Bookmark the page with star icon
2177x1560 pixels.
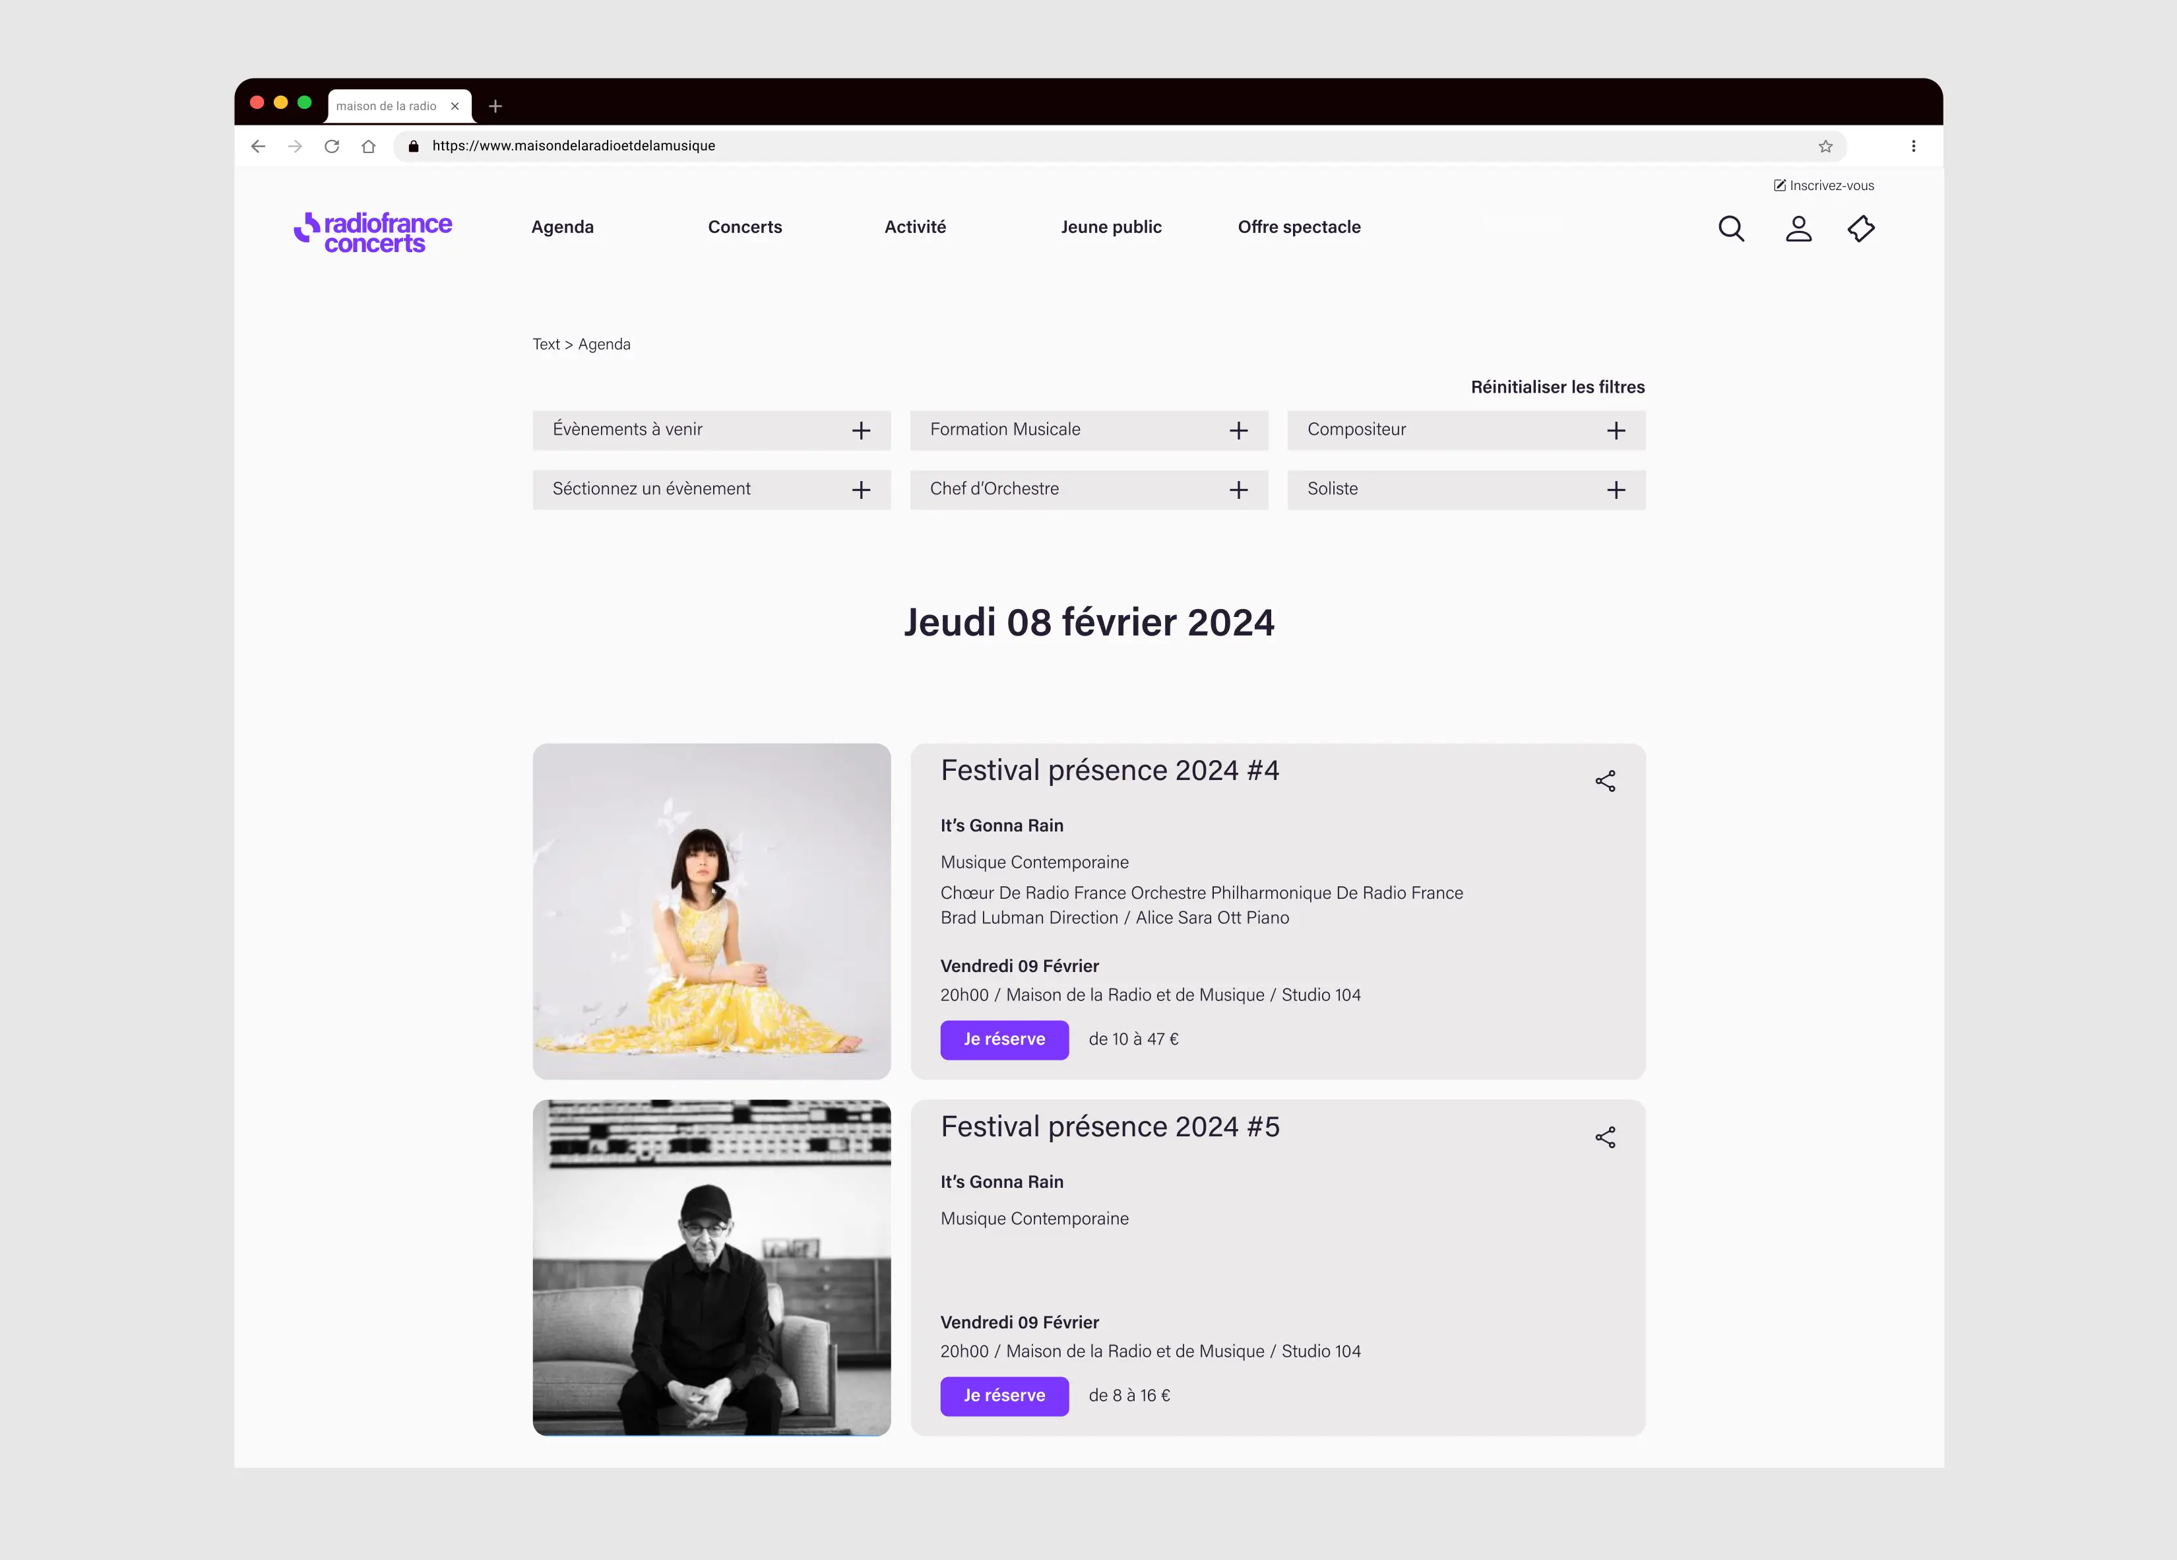pos(1825,146)
